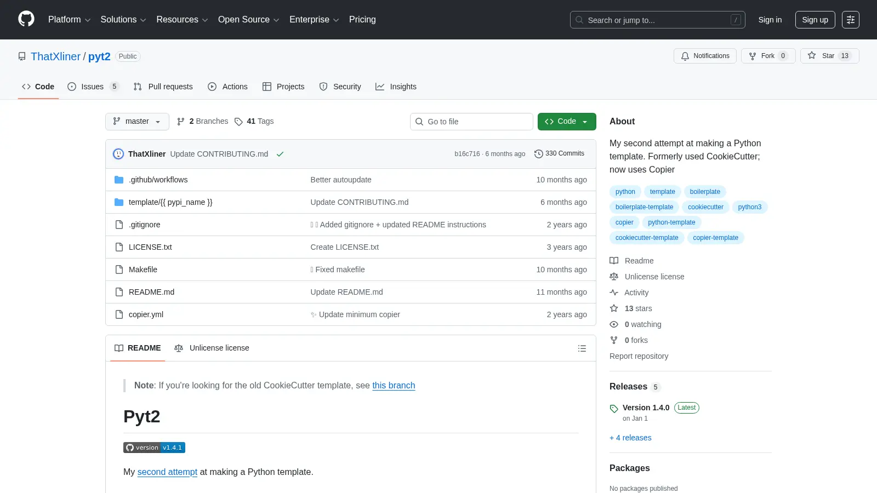Image resolution: width=877 pixels, height=493 pixels.
Task: Open the Pricing page
Action: [x=362, y=20]
